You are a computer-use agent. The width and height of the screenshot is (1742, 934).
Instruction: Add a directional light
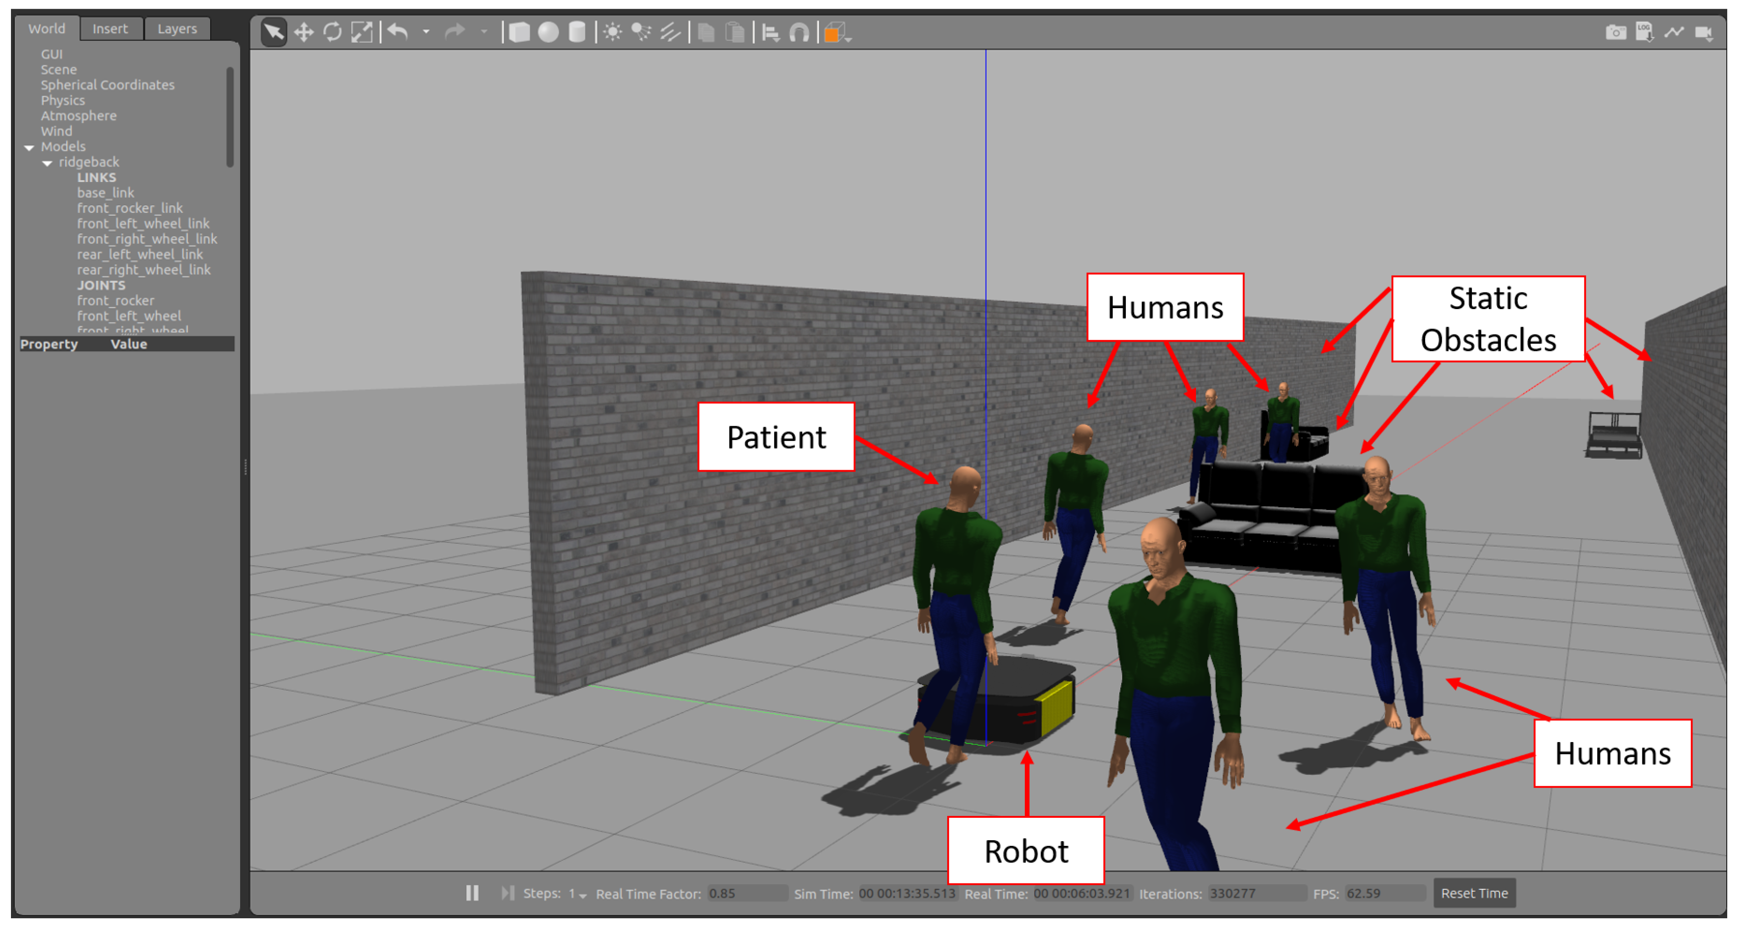pyautogui.click(x=670, y=32)
